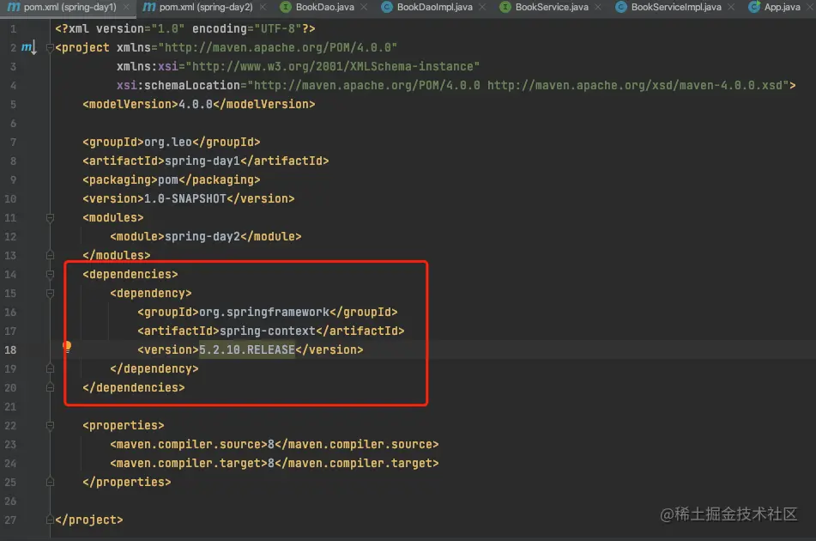Click the packaging value pom
The image size is (816, 541).
[168, 179]
